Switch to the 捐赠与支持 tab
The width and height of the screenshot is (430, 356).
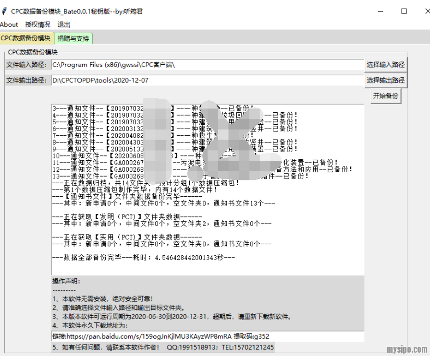[73, 38]
